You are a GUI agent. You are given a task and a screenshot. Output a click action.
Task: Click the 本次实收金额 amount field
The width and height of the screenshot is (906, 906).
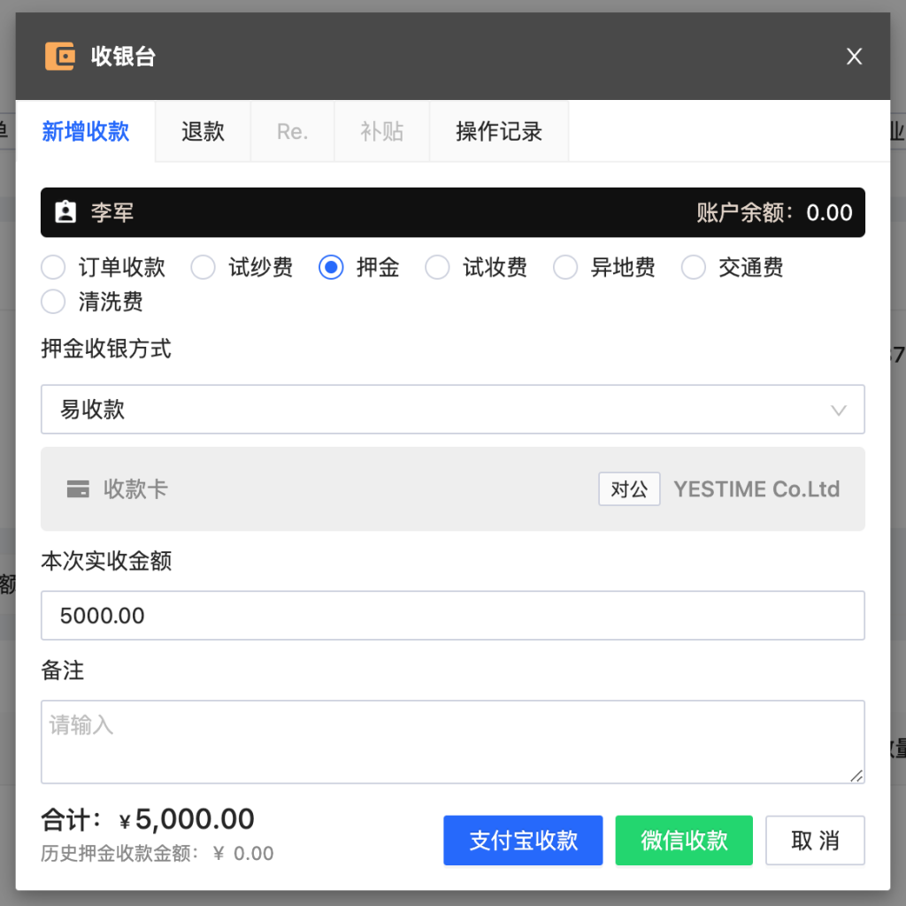tap(452, 616)
